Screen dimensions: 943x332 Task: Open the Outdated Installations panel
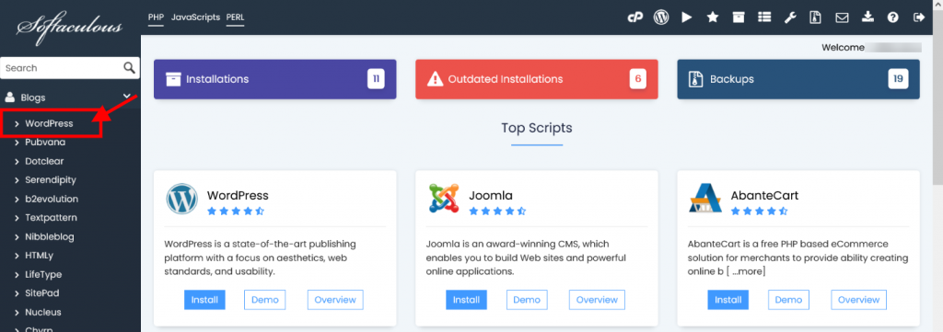pyautogui.click(x=537, y=79)
